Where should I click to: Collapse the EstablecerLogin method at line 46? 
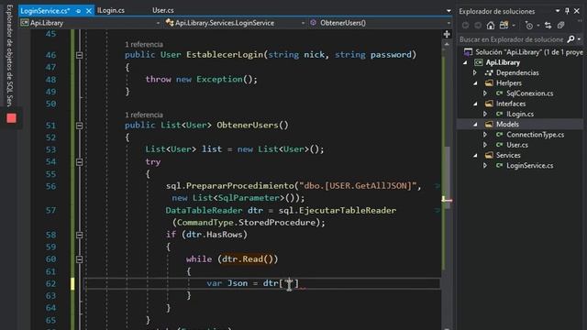tap(79, 55)
